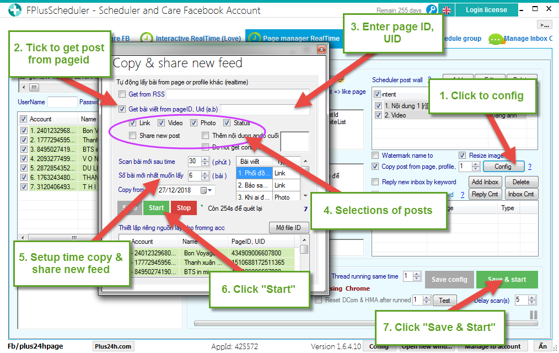Click the Inbox Cmt button
The image size is (559, 353).
click(521, 194)
